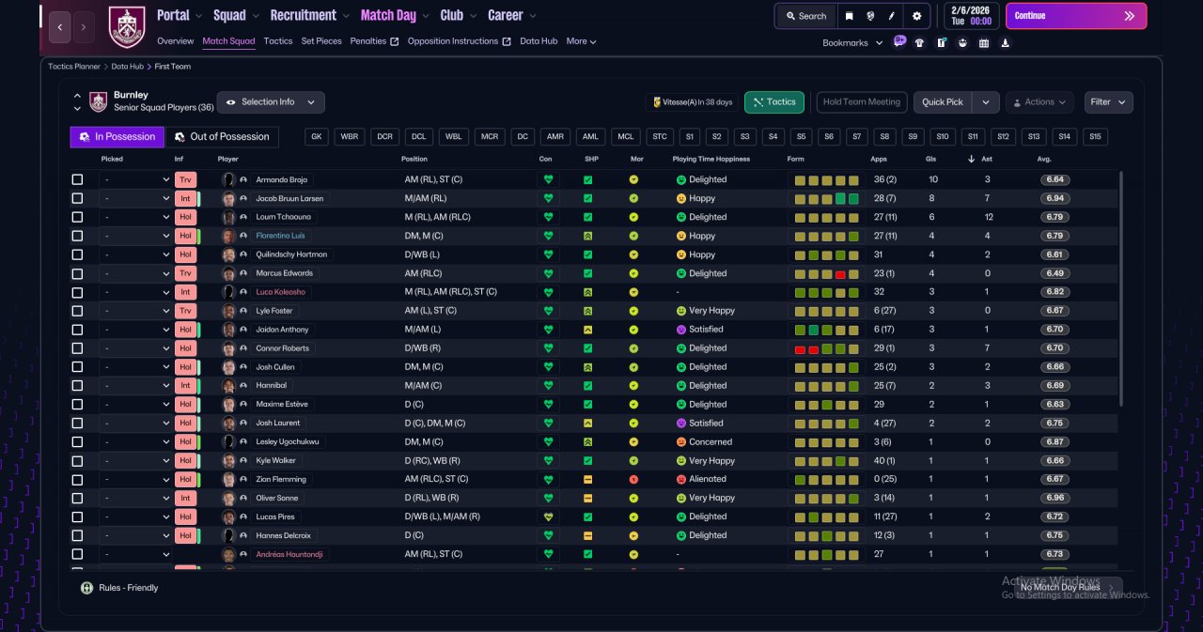The width and height of the screenshot is (1203, 632).
Task: Click the purple Continue button
Action: 1076,16
